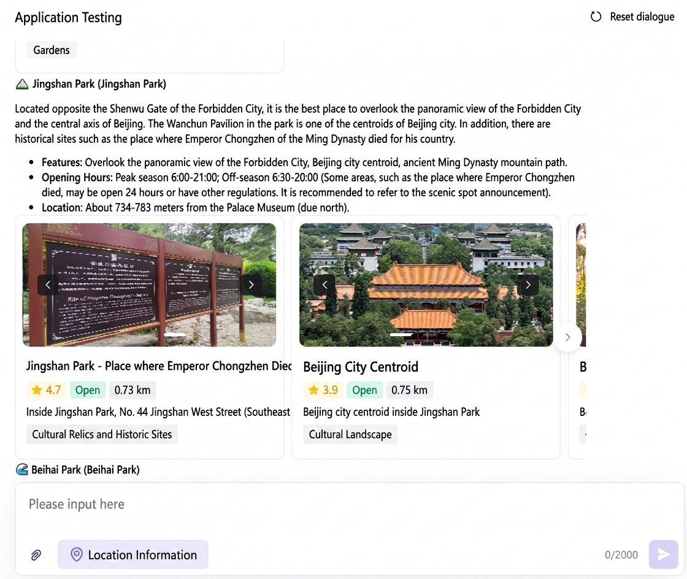Open the 'Beijing City Centroid' card title
Viewport: 687px width, 579px height.
(361, 367)
